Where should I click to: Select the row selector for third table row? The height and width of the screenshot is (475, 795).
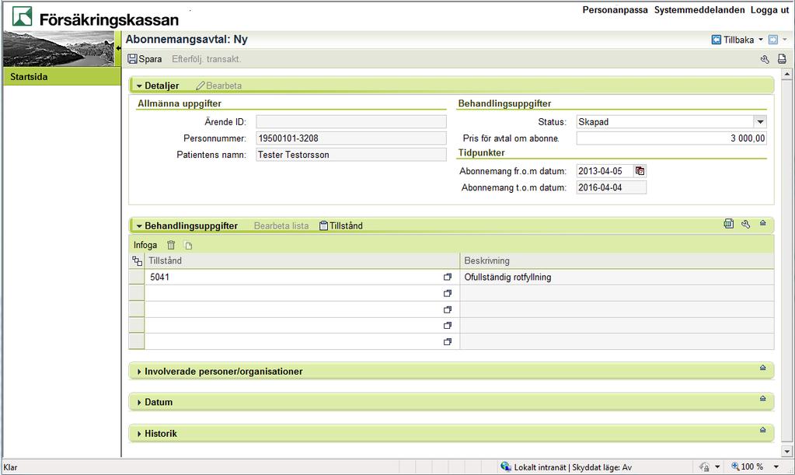(137, 309)
